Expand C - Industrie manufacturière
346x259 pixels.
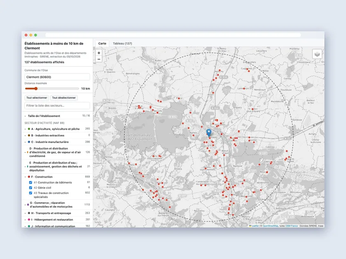coord(57,142)
